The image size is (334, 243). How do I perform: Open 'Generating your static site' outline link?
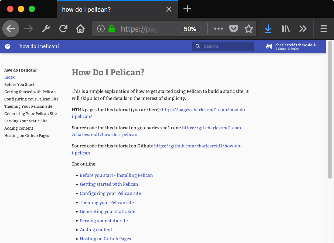[x=108, y=211]
